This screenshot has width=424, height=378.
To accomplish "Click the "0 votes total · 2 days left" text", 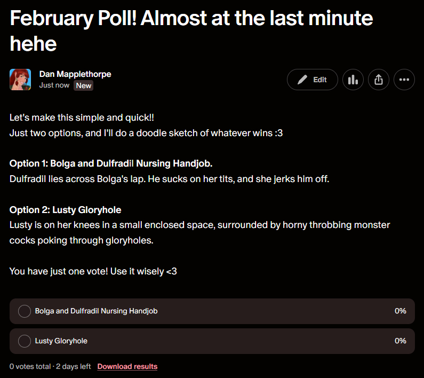I will [50, 366].
